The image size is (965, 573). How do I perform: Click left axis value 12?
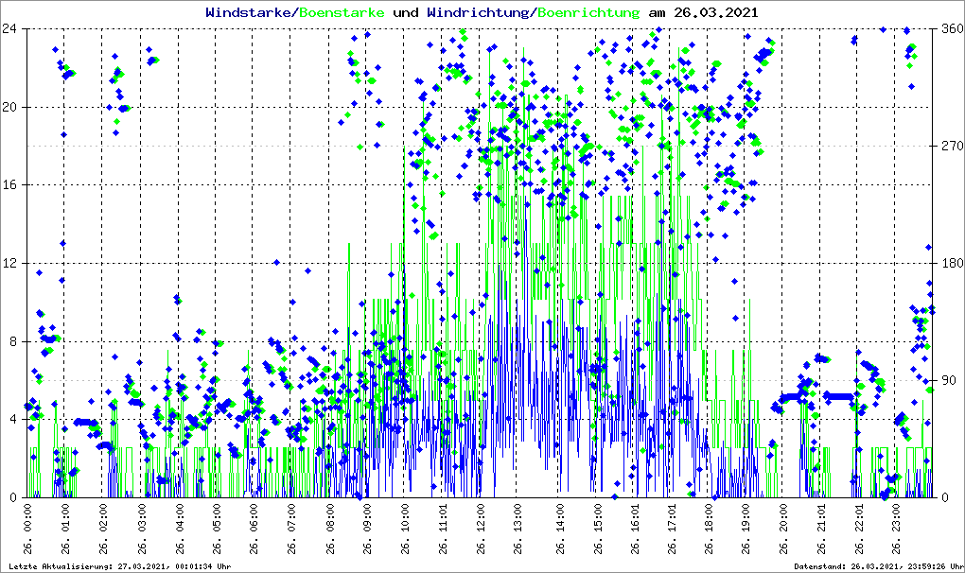point(9,263)
